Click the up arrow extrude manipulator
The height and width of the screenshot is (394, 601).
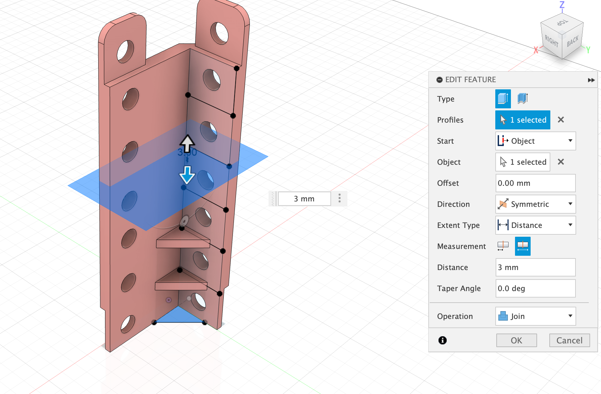(187, 143)
